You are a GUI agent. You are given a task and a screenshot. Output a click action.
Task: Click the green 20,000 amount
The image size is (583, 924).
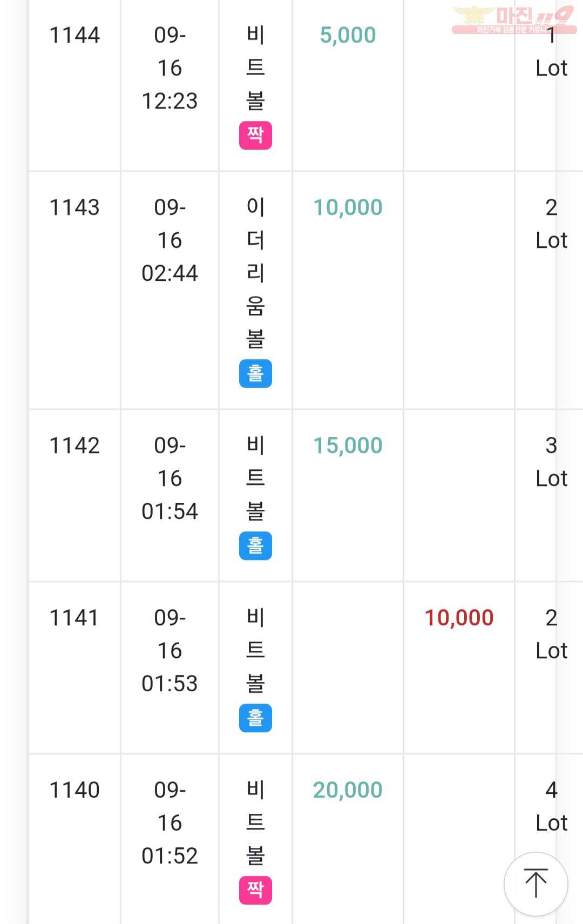[348, 790]
